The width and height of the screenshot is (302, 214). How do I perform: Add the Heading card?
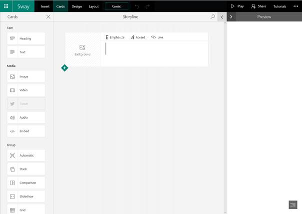(x=26, y=38)
